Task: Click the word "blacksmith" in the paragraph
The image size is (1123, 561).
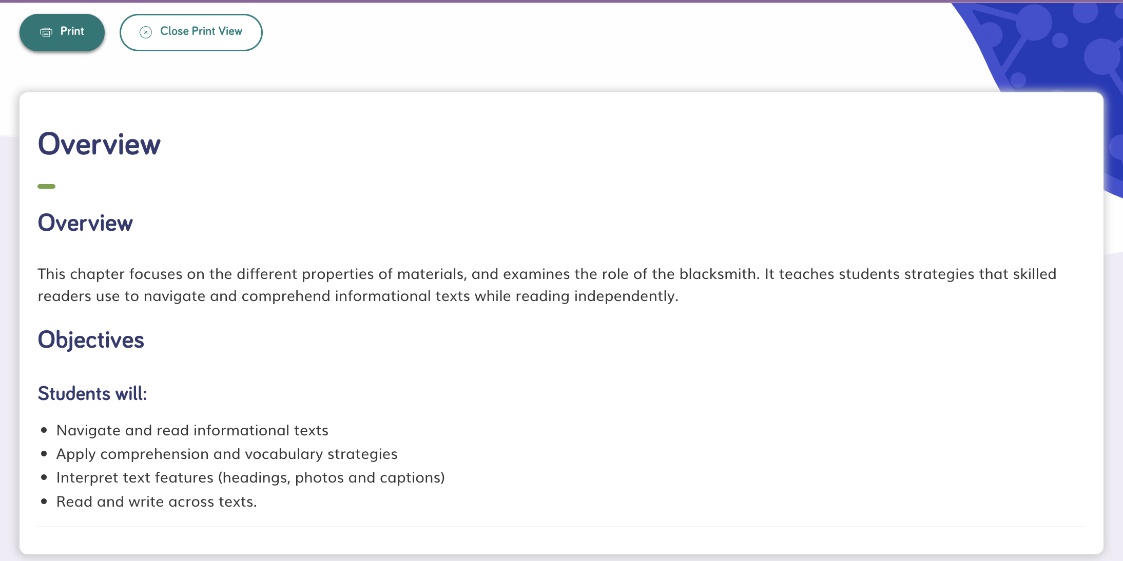Action: tap(718, 274)
